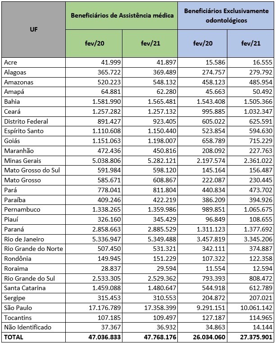Select the TOTAL row label
This screenshot has height=347, width=276.
tap(14, 337)
